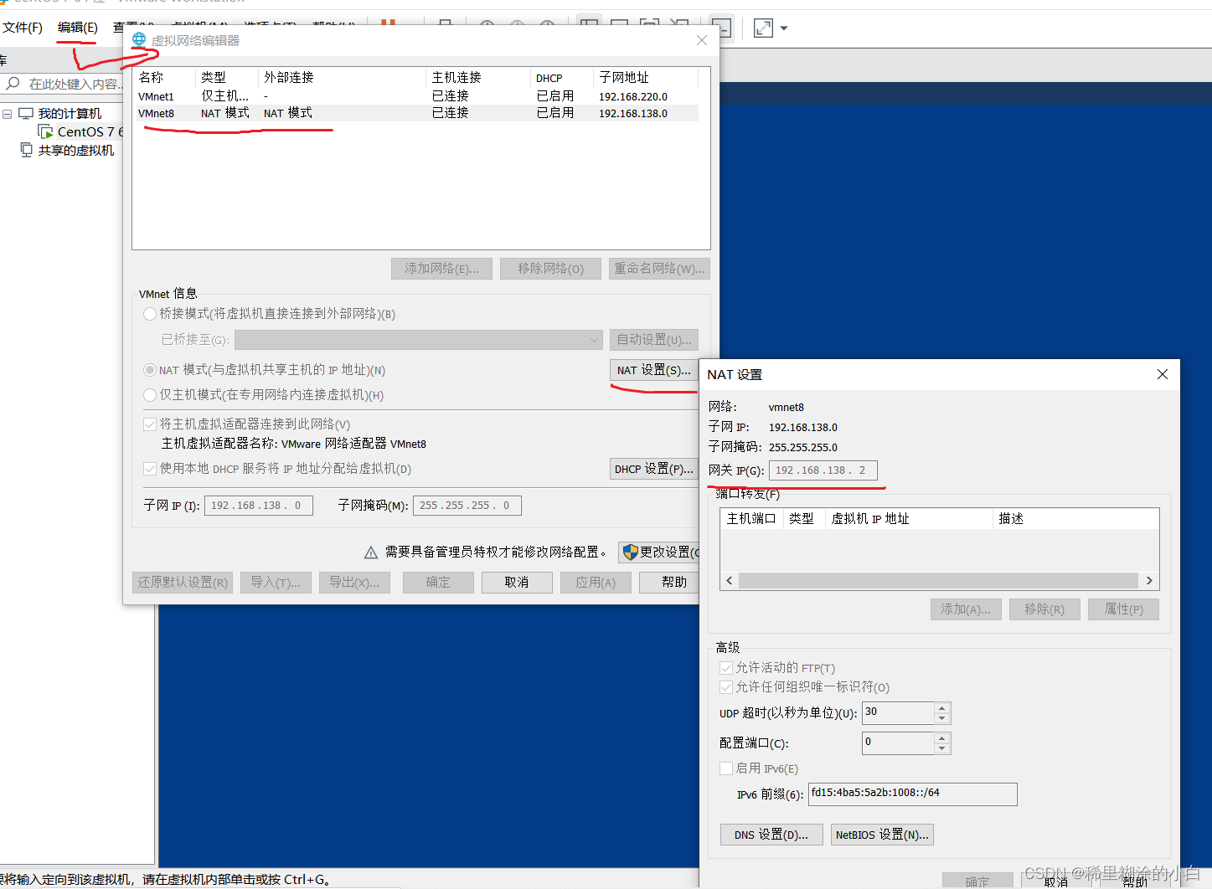
Task: Click the 重命名网络(W)... button
Action: pyautogui.click(x=659, y=269)
